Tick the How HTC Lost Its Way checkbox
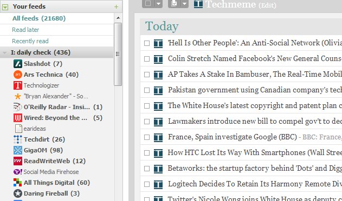The width and height of the screenshot is (342, 201). (147, 153)
